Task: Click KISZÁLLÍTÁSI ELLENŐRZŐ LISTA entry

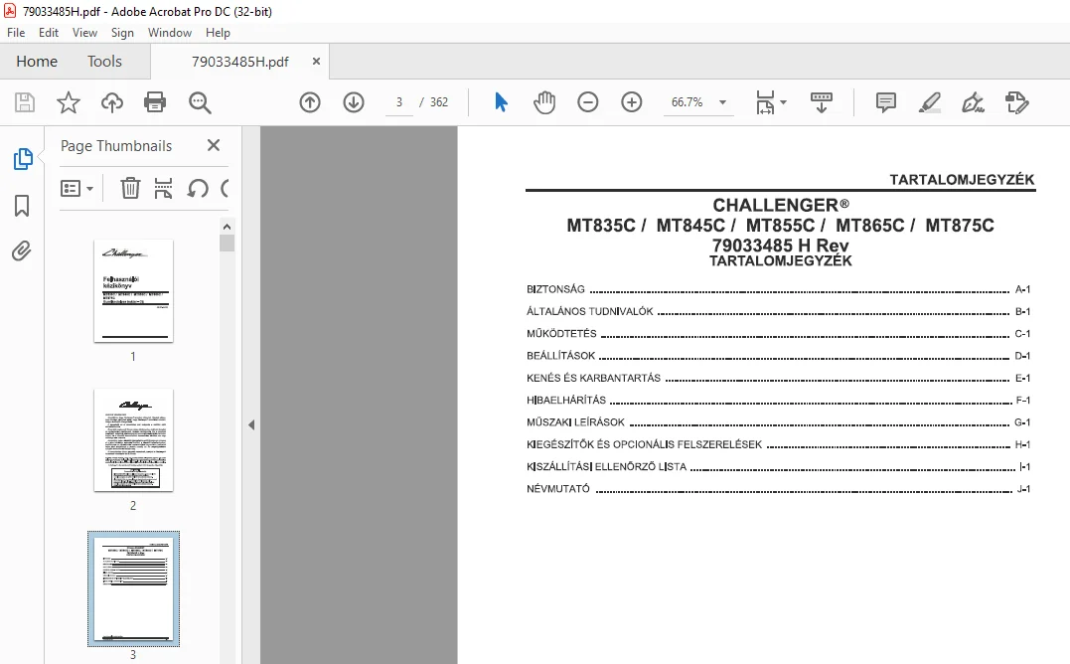Action: (x=778, y=467)
